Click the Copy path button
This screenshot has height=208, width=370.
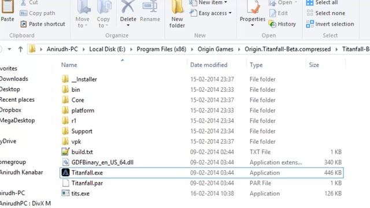click(x=38, y=13)
